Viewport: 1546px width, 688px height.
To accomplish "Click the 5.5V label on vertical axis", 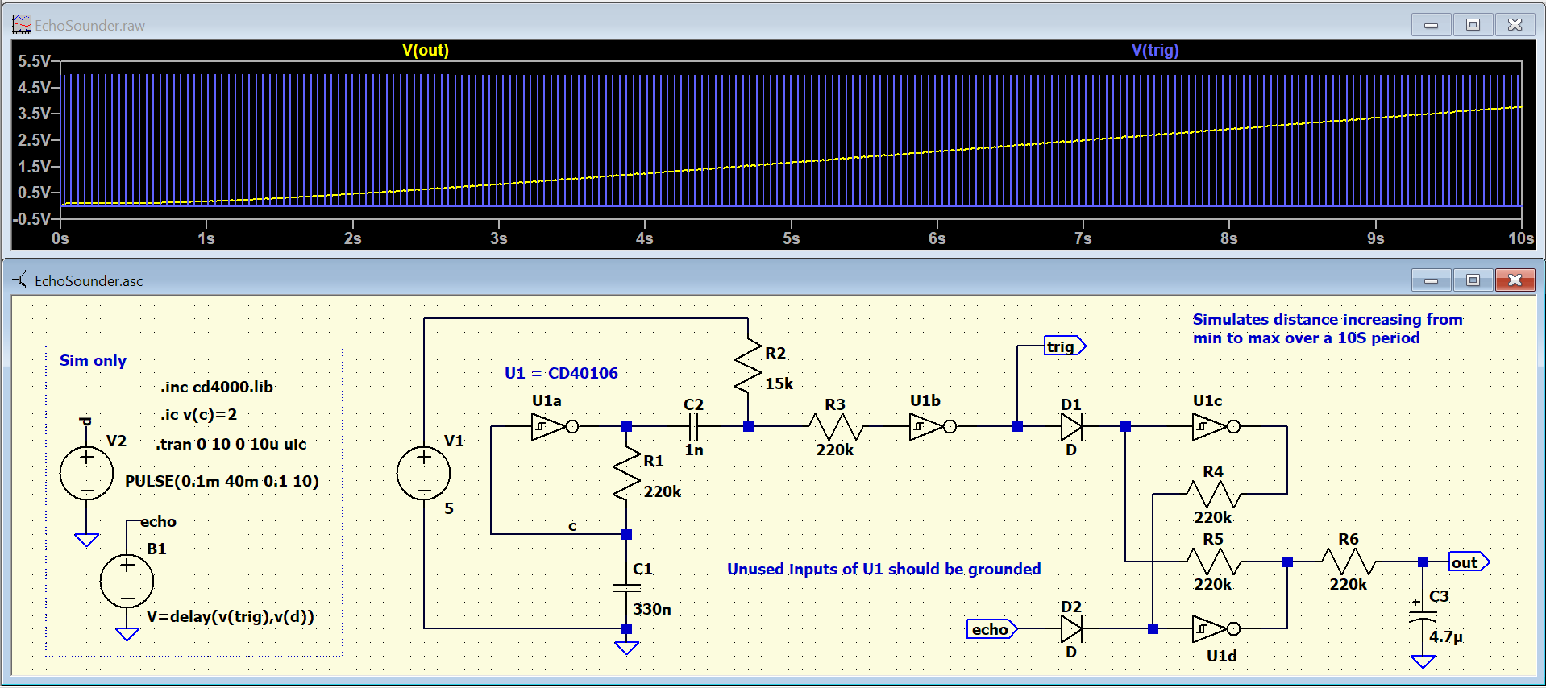I will 35,61.
